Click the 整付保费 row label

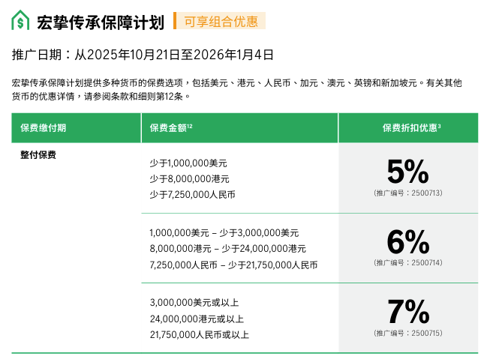pos(38,155)
